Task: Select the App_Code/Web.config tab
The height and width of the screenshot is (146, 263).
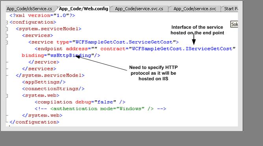Action: pos(83,9)
